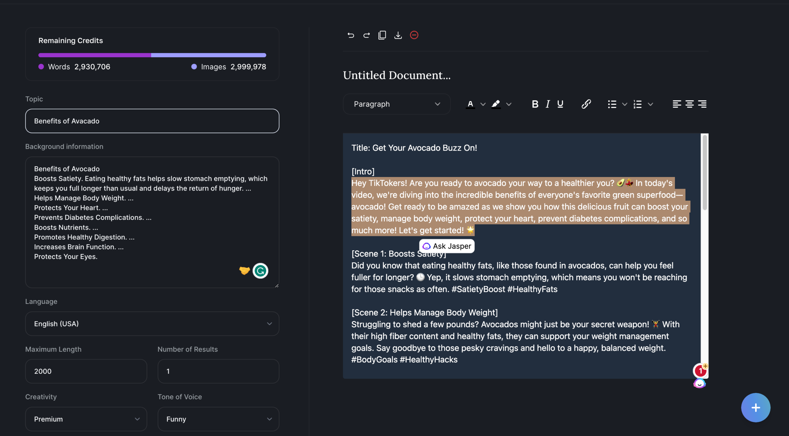This screenshot has height=436, width=789.
Task: Click the Topic input field
Action: click(x=152, y=121)
